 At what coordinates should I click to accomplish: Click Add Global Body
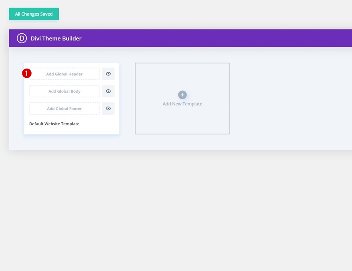64,91
